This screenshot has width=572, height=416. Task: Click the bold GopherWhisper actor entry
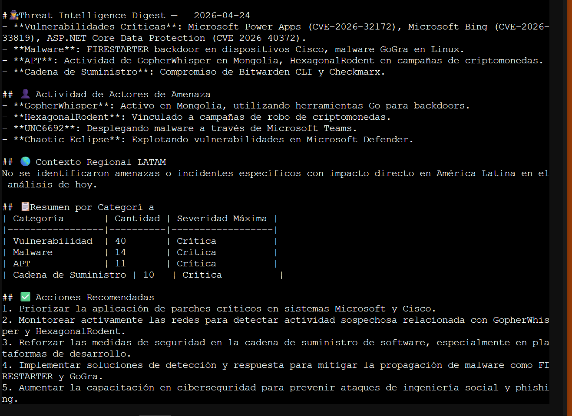[x=61, y=106]
